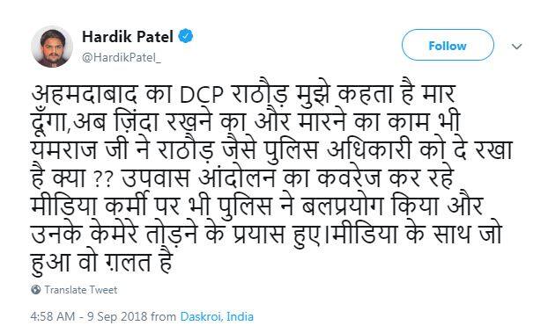The image size is (533, 333).
Task: Follow Hardik Patel
Action: pyautogui.click(x=448, y=46)
